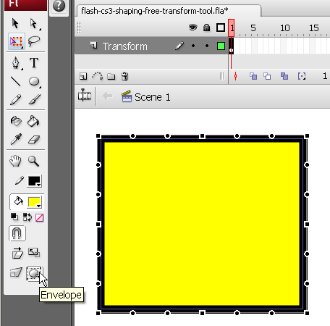330x326 pixels.
Task: Open the yellow fill color dropdown
Action: (x=35, y=202)
